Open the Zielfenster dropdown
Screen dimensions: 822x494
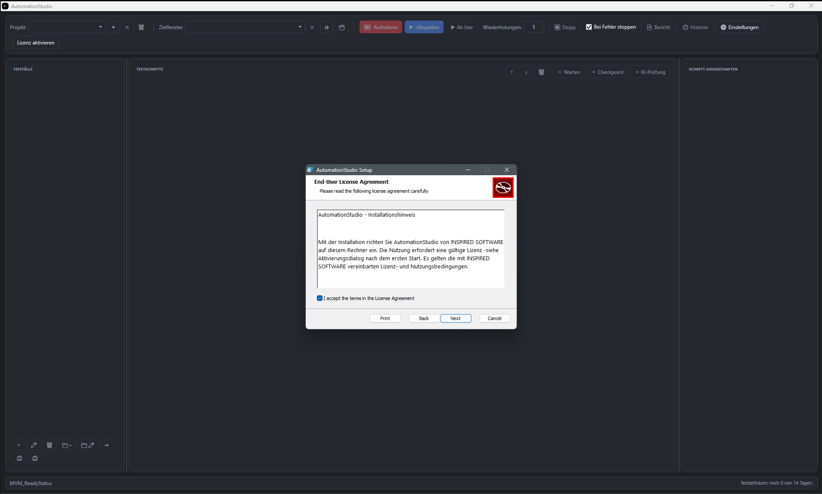(x=245, y=27)
